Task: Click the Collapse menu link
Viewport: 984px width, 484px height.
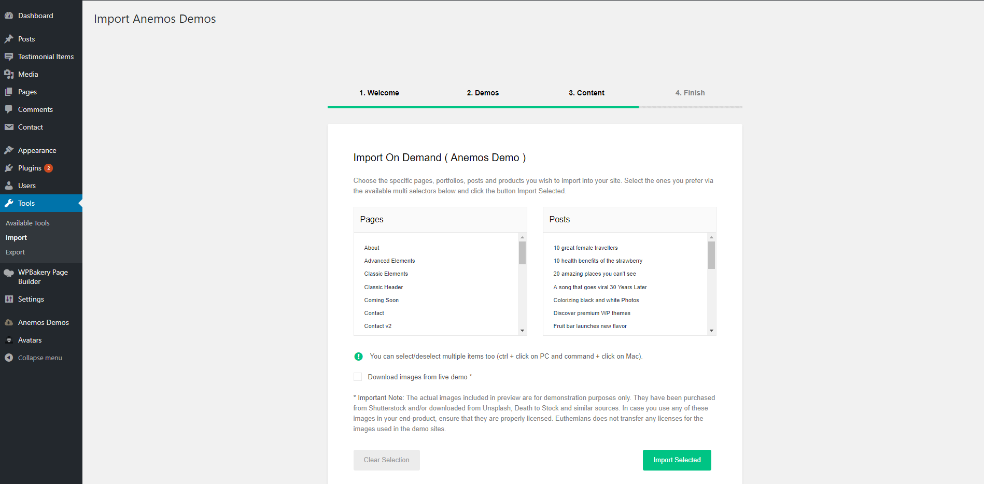Action: pos(40,358)
